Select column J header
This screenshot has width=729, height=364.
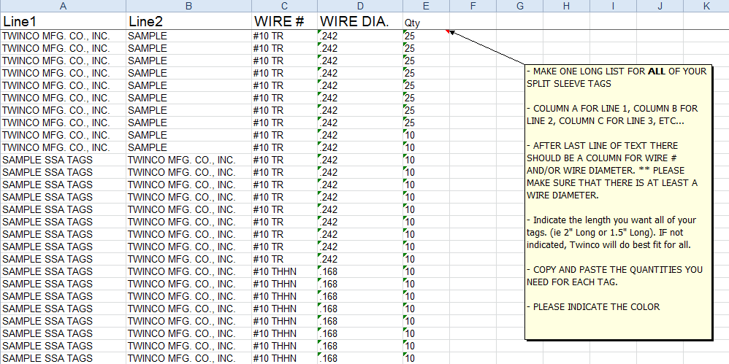coord(660,6)
